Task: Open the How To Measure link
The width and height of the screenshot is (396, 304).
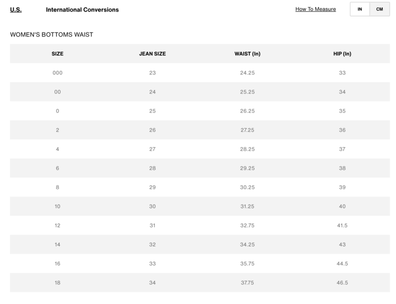Action: point(315,9)
